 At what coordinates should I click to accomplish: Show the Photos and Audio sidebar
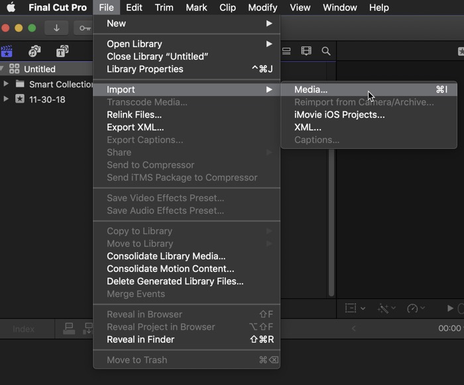tap(34, 52)
